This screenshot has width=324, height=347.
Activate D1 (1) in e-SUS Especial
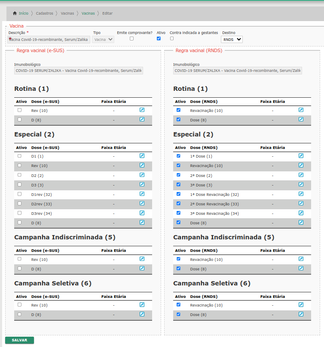tap(19, 156)
